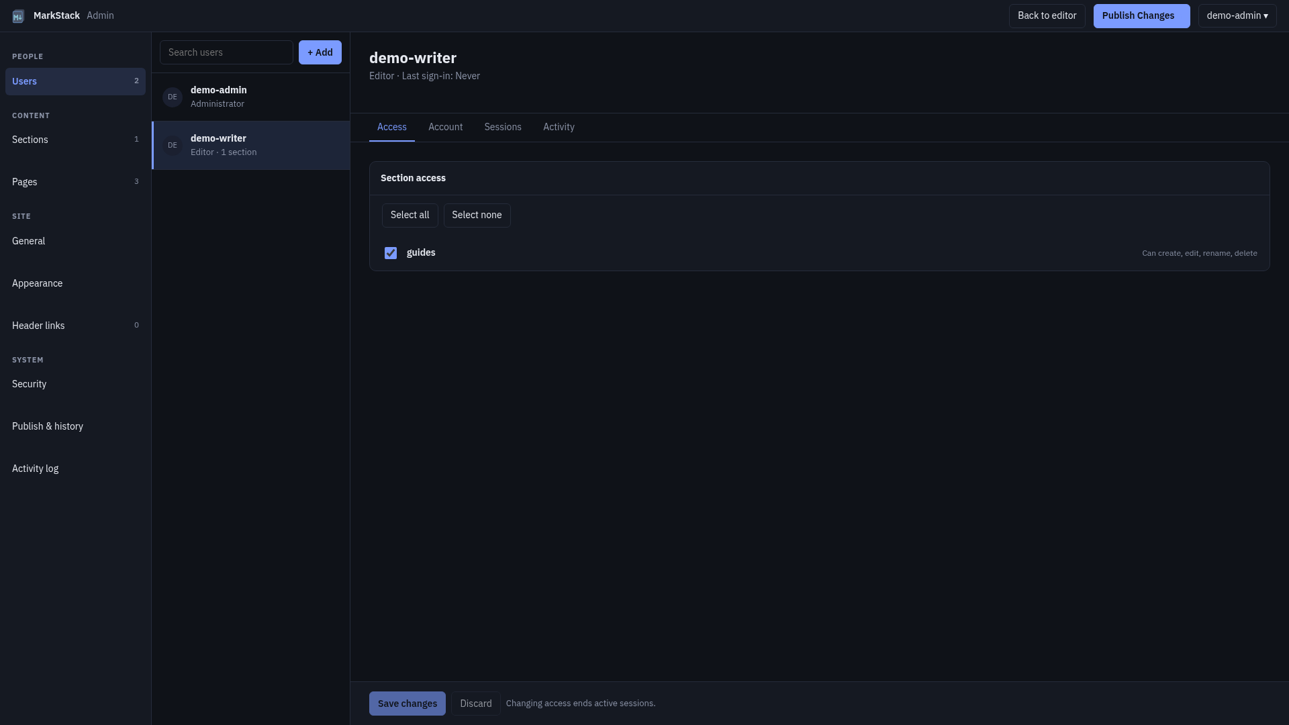Screen dimensions: 1289x725
Task: Open General site settings
Action: pyautogui.click(x=75, y=241)
